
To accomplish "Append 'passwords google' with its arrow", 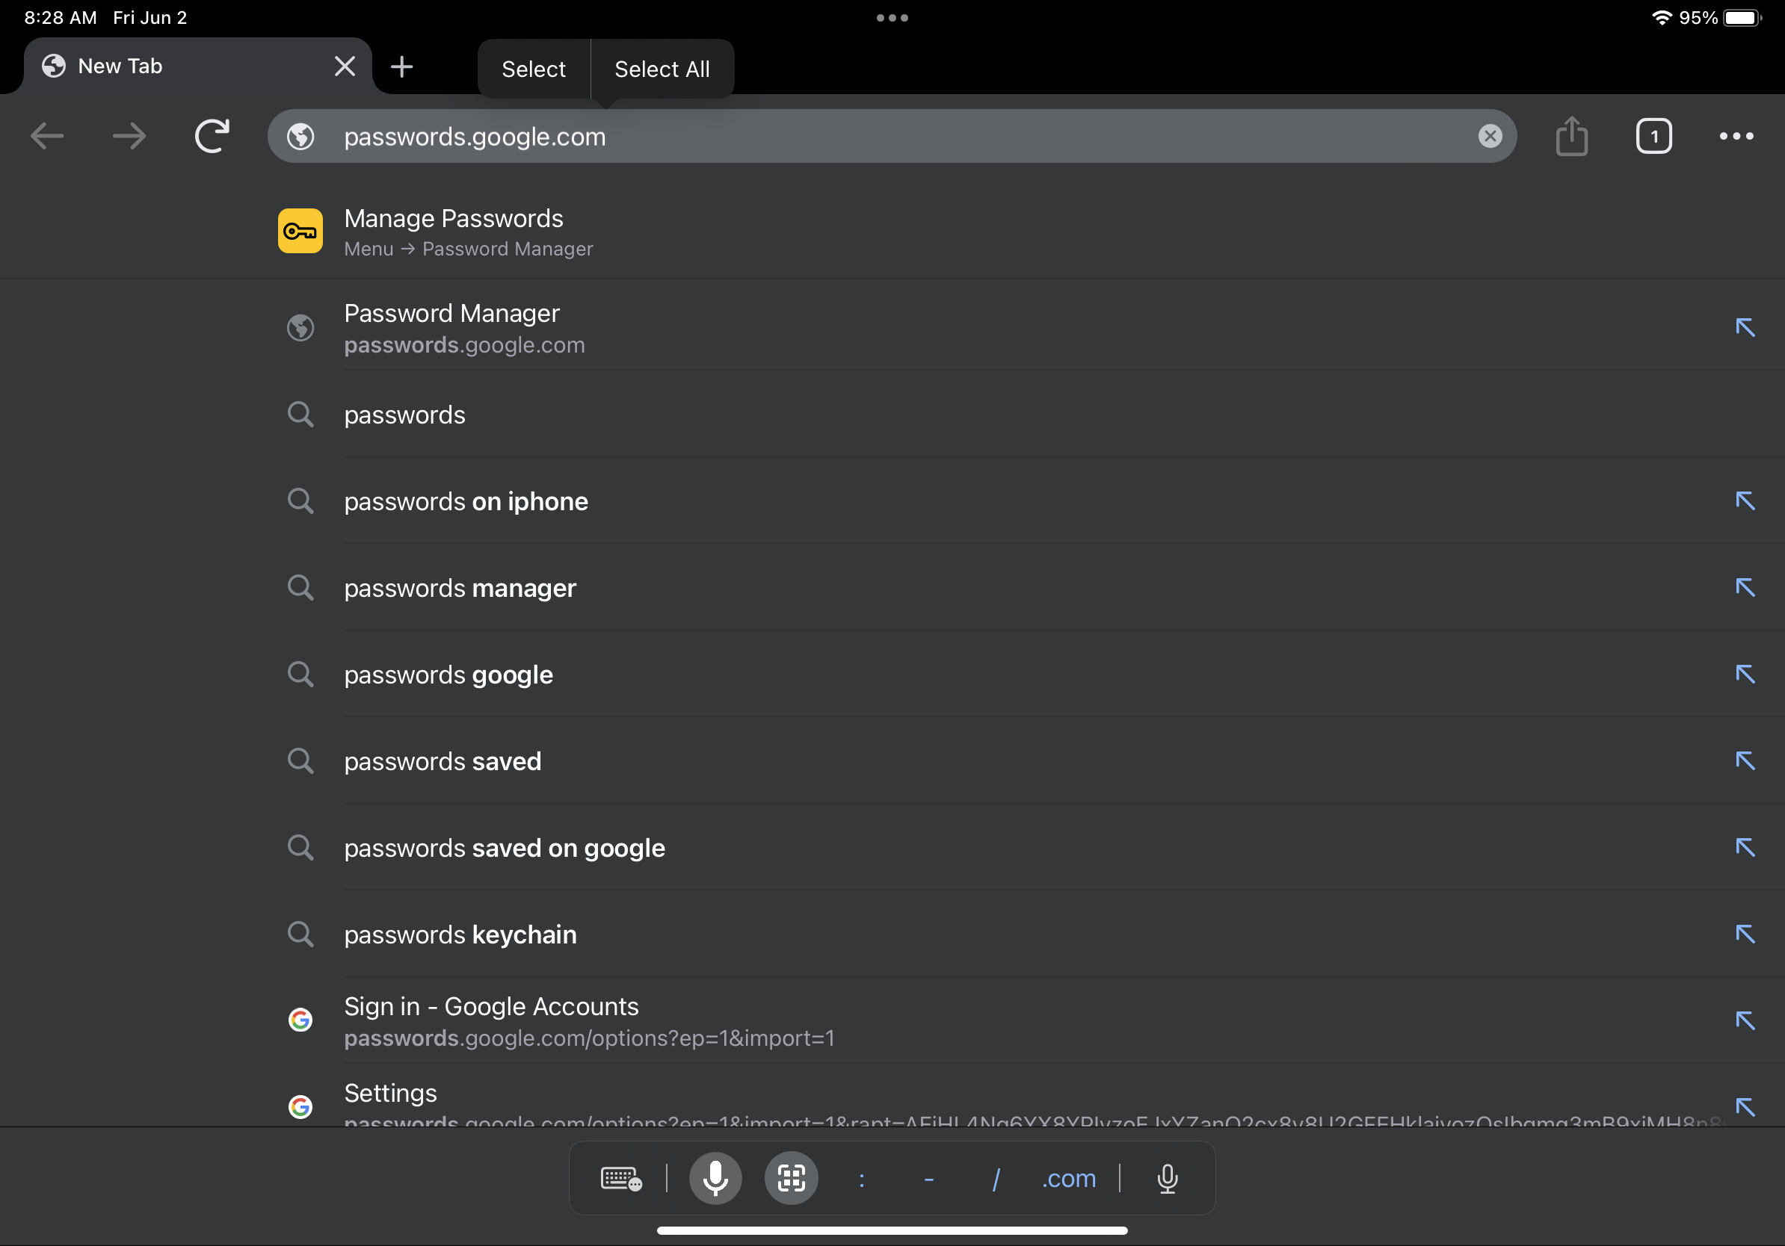I will click(x=1745, y=675).
